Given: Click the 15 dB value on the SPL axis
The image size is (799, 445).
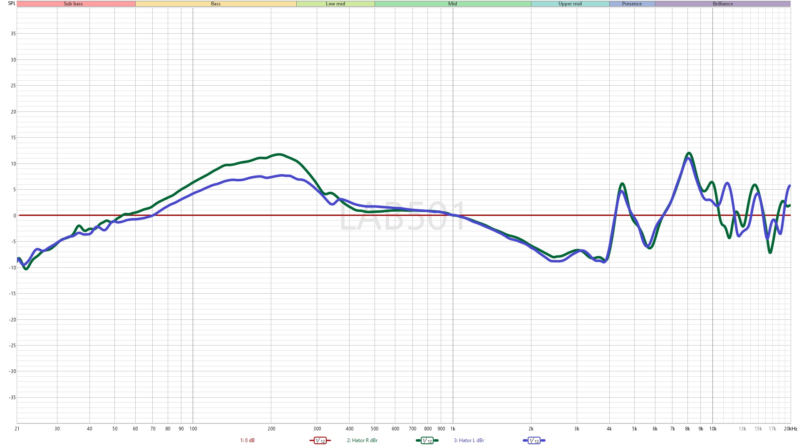Looking at the screenshot, I should (x=13, y=138).
